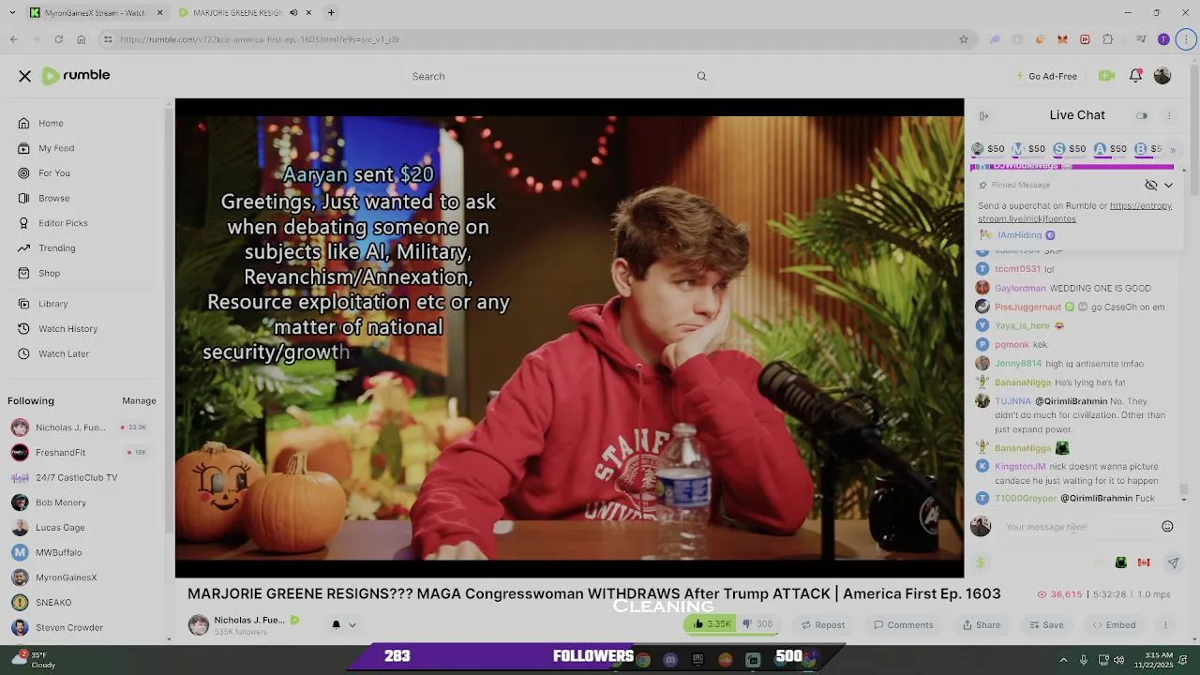Image resolution: width=1200 pixels, height=675 pixels.
Task: Open Steven Crowder in Following list
Action: tap(68, 628)
